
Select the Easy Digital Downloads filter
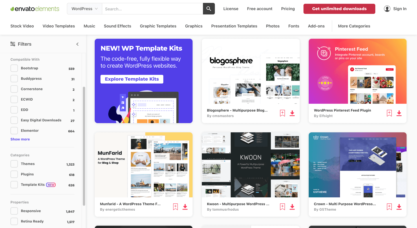pos(14,121)
